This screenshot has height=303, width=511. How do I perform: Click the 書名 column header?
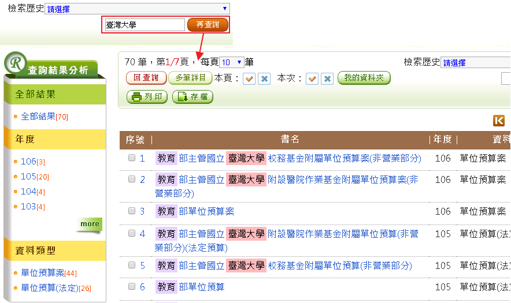point(290,139)
